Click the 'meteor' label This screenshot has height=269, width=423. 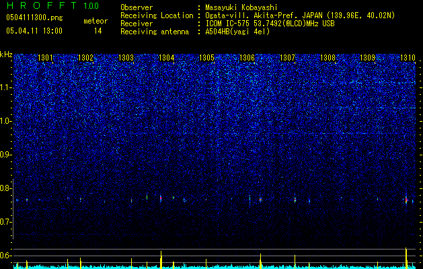point(95,21)
